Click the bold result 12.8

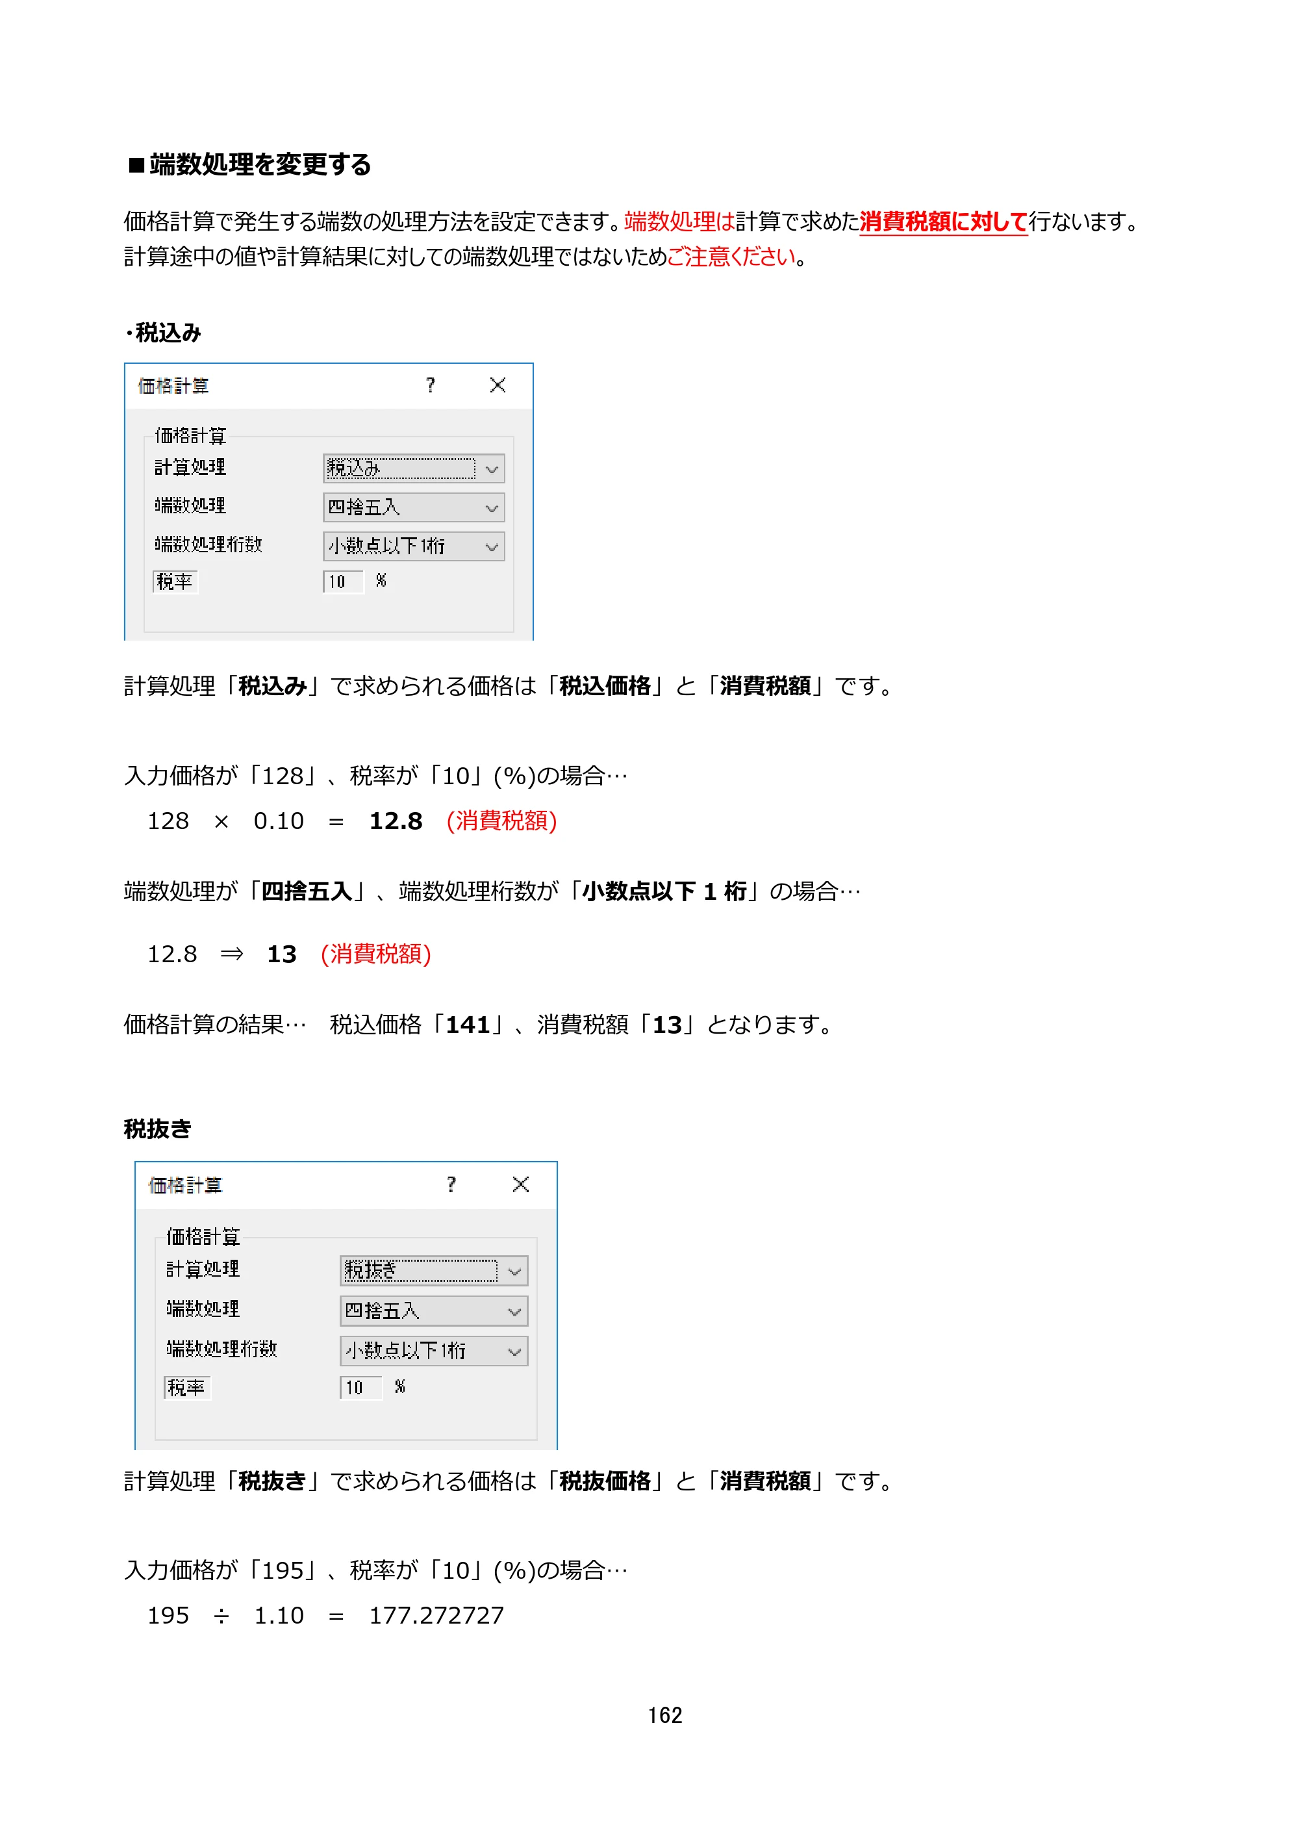click(396, 821)
